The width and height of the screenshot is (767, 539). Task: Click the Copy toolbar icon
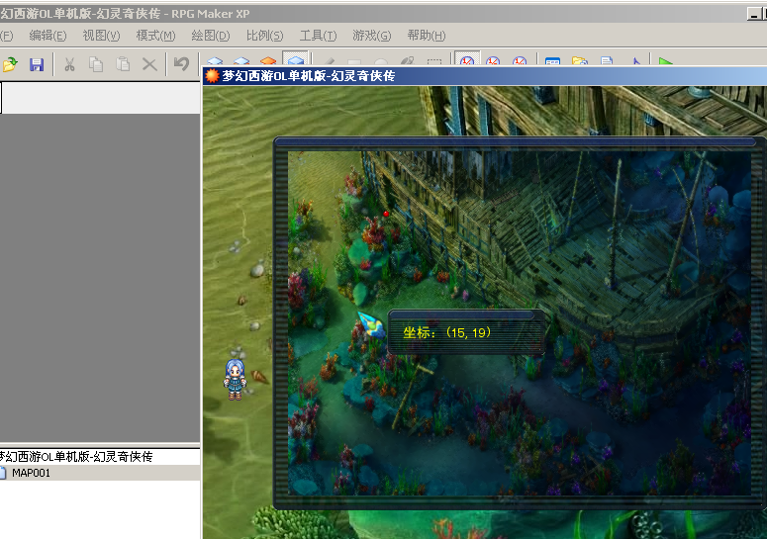[x=96, y=64]
